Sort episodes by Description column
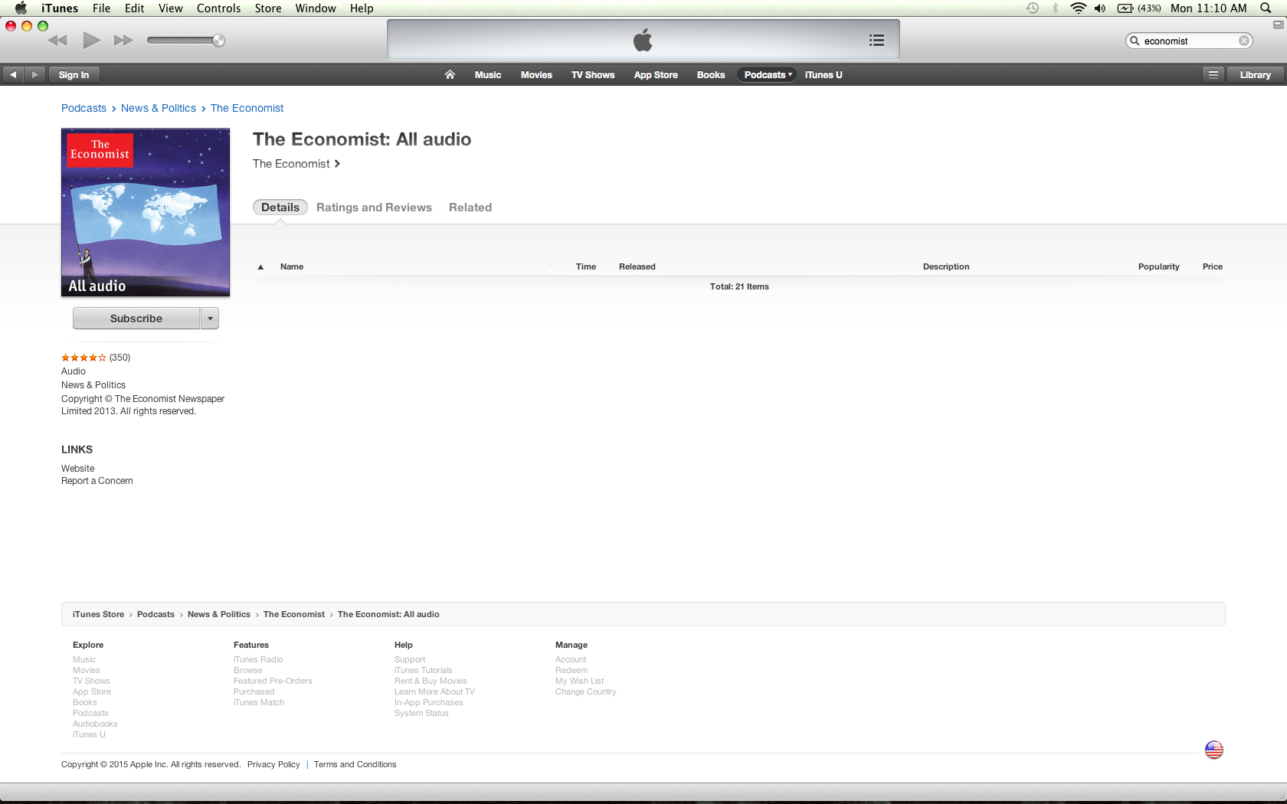Viewport: 1287px width, 804px height. (946, 266)
